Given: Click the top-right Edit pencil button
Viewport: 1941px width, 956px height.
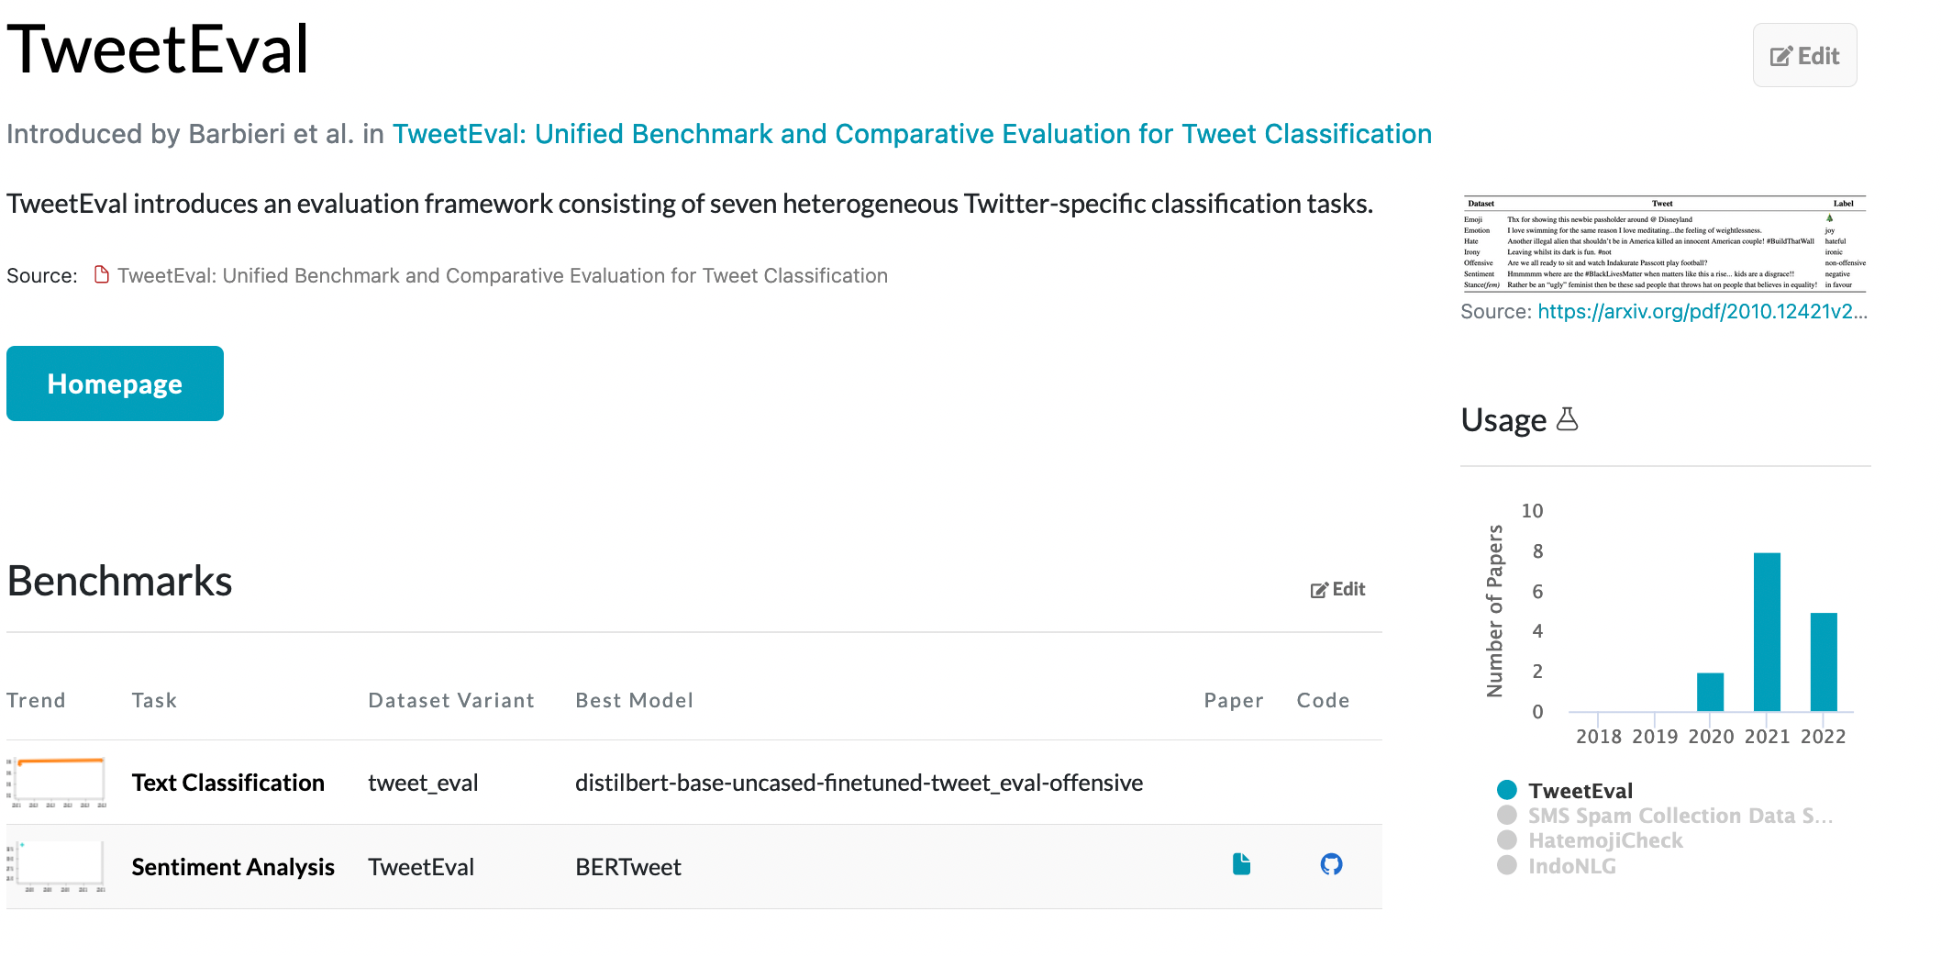Looking at the screenshot, I should [1804, 56].
